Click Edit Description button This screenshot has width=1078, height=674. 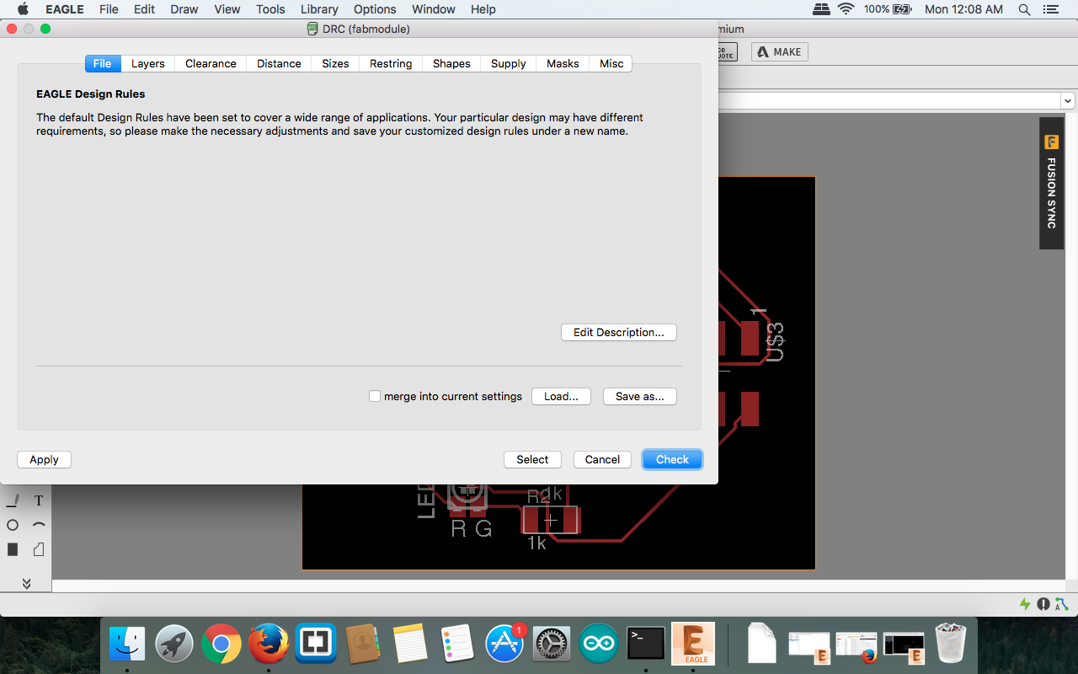tap(619, 333)
